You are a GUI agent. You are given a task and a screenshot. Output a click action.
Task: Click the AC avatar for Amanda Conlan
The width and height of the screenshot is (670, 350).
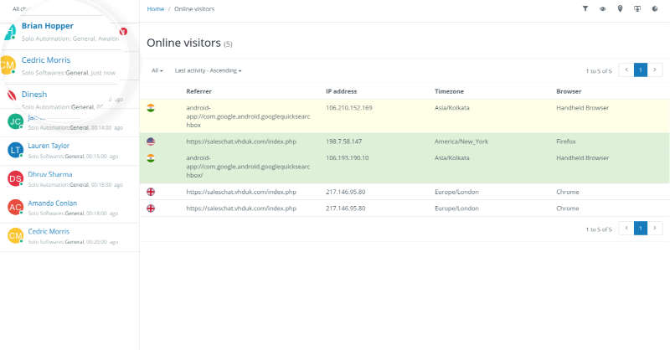pyautogui.click(x=15, y=208)
